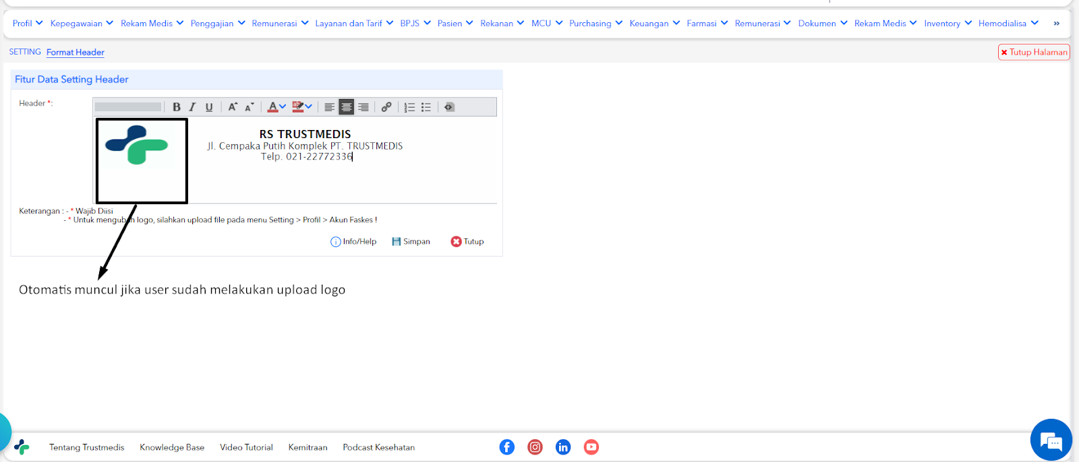Open the Instagram icon
The image size is (1079, 462).
coord(535,447)
